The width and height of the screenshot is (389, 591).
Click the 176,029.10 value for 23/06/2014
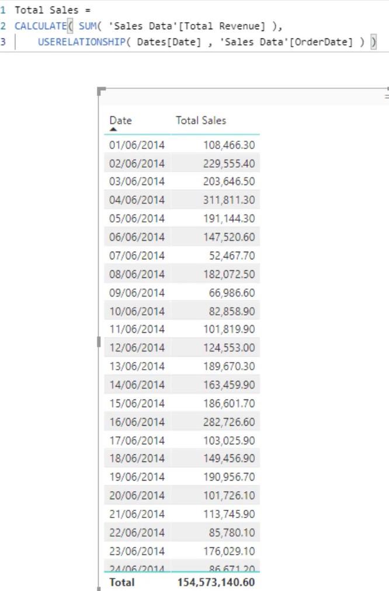pos(229,551)
